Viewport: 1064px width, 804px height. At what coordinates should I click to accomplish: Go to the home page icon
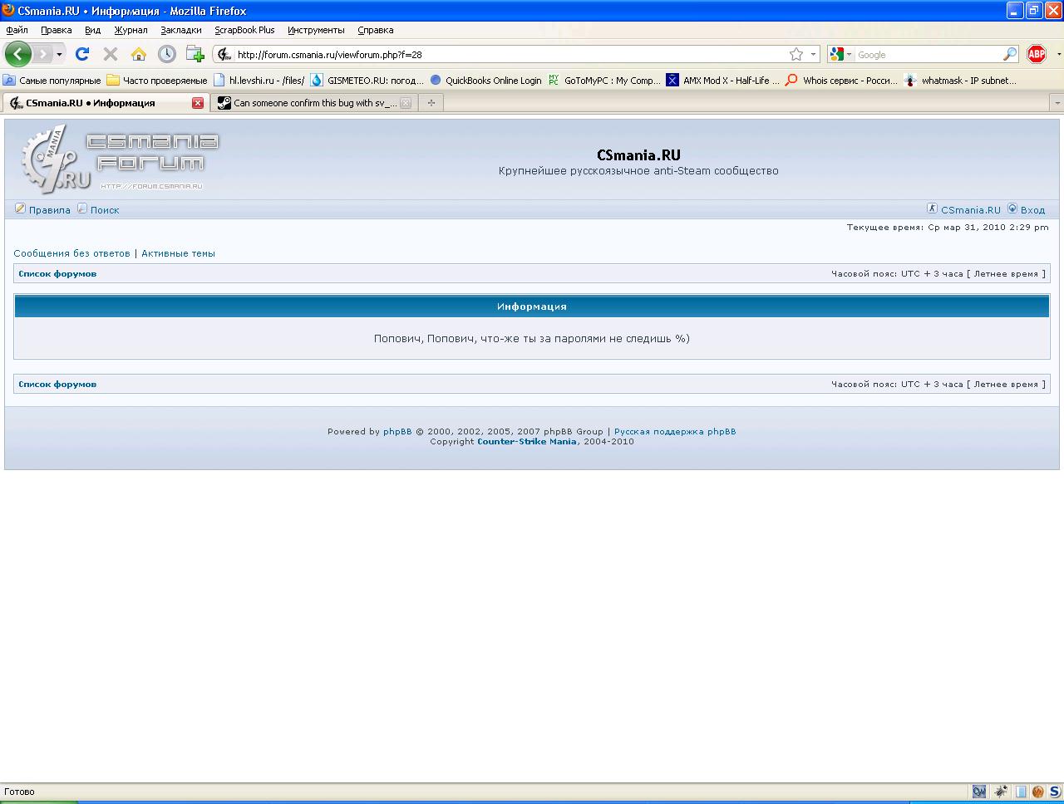[x=139, y=54]
